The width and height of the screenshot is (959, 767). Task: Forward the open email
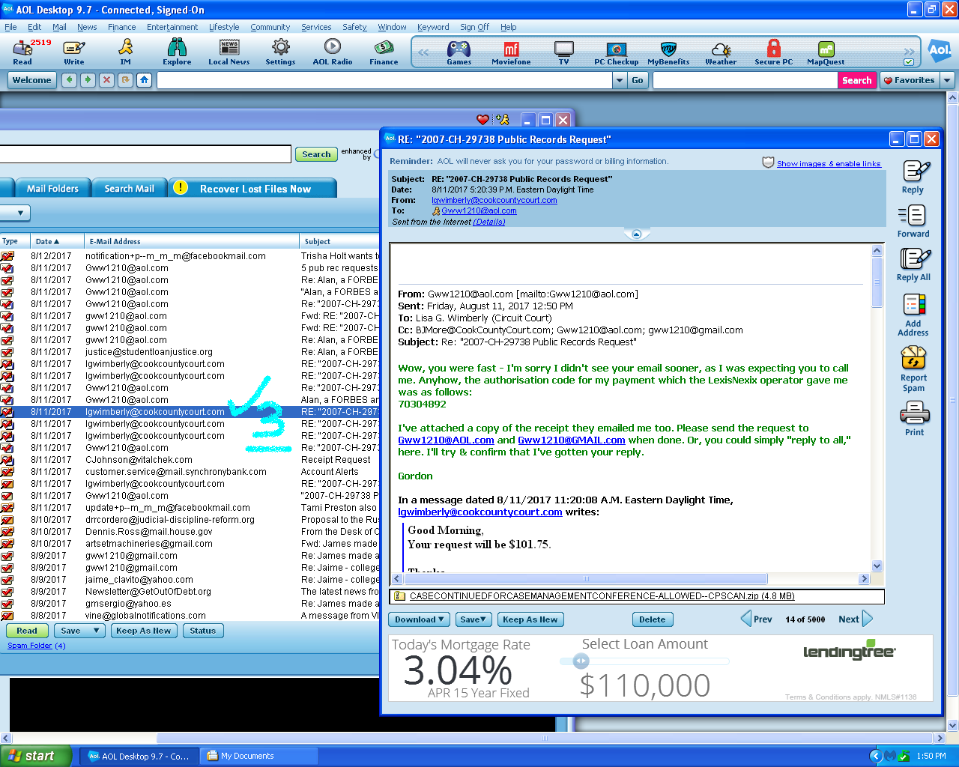click(x=913, y=221)
